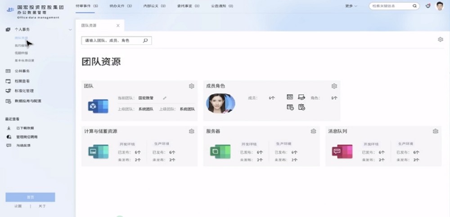Click the teal 计算与储蓄资源 card logo

98,152
